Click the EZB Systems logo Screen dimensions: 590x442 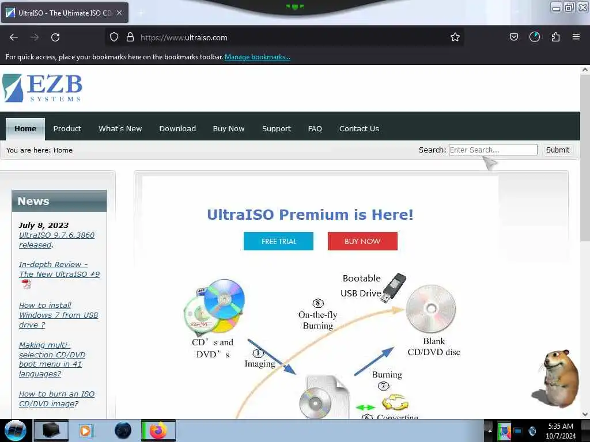click(42, 88)
